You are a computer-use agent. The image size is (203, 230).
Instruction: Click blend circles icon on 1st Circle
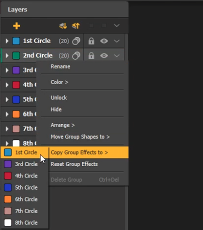76,41
